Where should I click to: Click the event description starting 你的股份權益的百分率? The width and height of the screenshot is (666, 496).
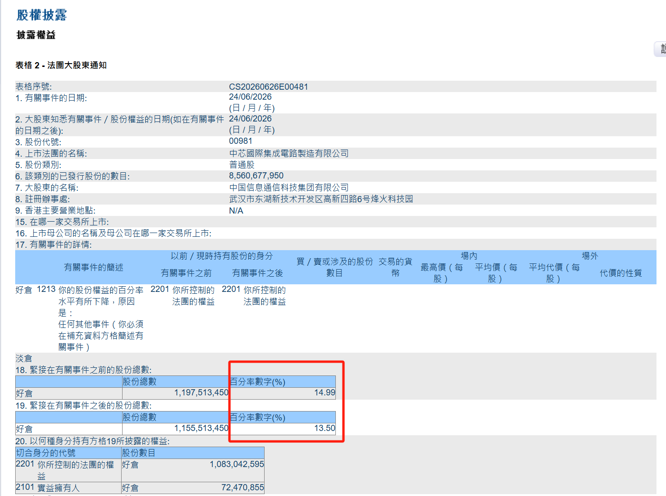pyautogui.click(x=101, y=318)
